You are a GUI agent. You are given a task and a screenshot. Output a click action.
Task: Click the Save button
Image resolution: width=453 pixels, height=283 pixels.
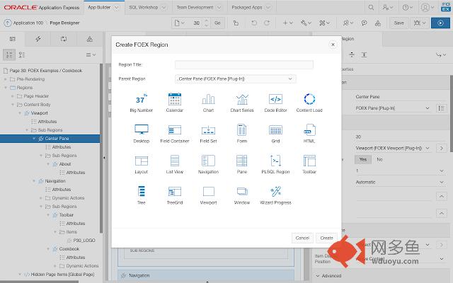click(398, 23)
